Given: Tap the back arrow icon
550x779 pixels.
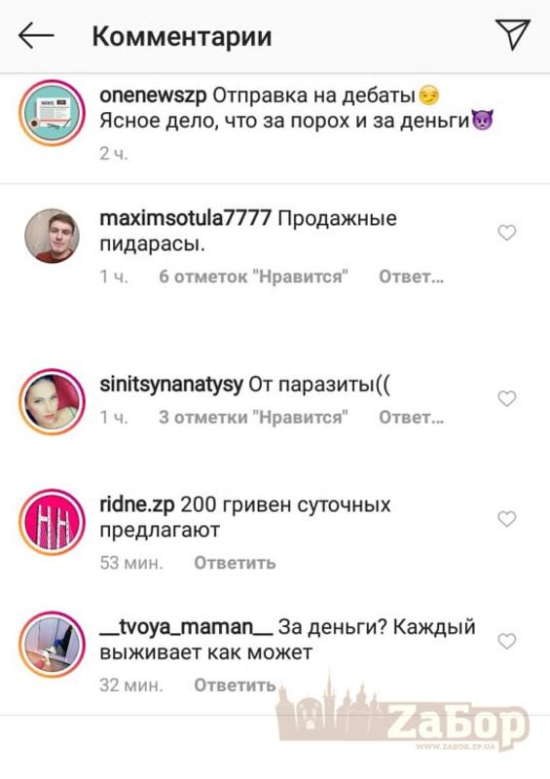Looking at the screenshot, I should [36, 36].
